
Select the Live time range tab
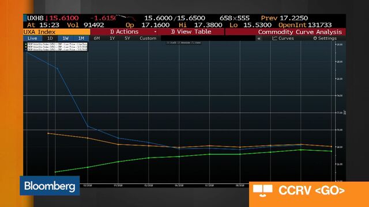tap(32, 39)
